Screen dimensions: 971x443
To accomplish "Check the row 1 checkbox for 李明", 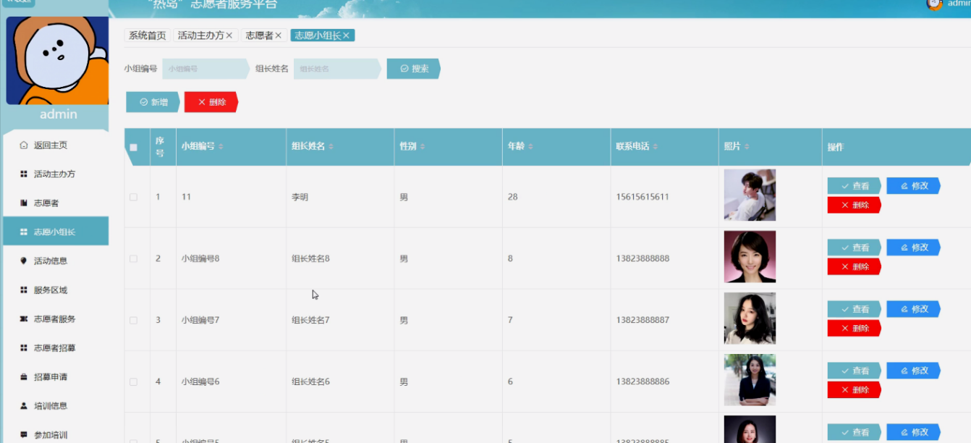I will (x=133, y=197).
